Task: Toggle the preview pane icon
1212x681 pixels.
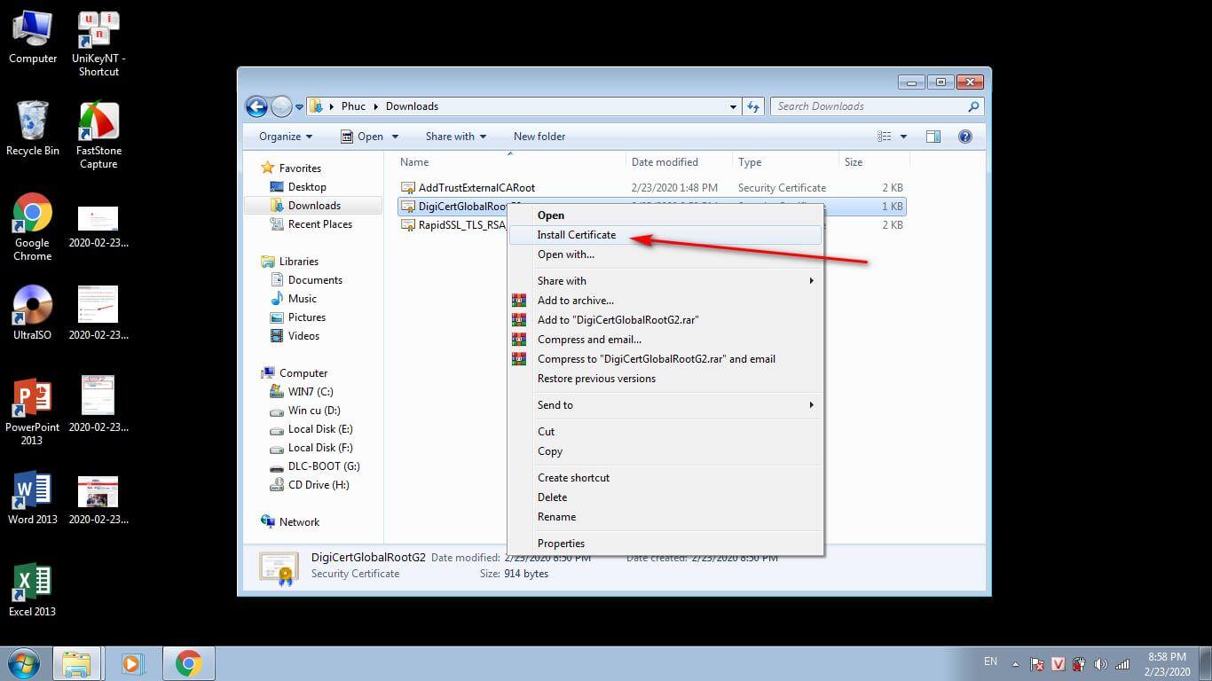Action: (x=933, y=137)
